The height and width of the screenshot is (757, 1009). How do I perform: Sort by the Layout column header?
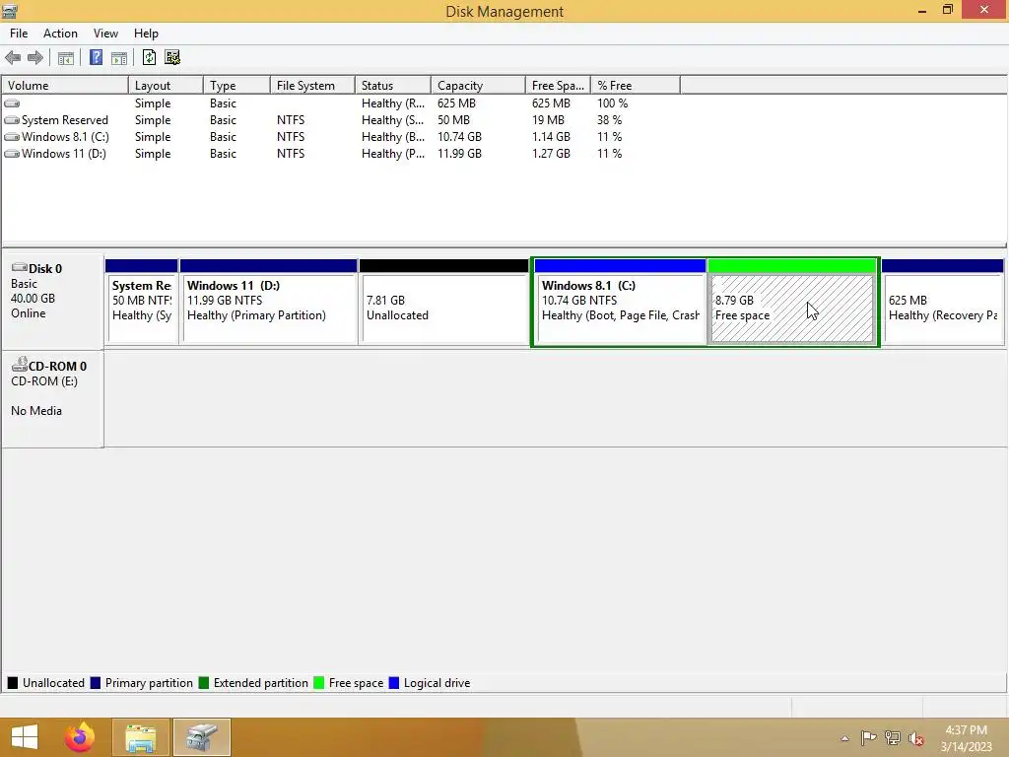pyautogui.click(x=166, y=85)
